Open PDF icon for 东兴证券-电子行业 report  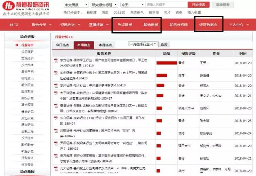tap(56, 85)
